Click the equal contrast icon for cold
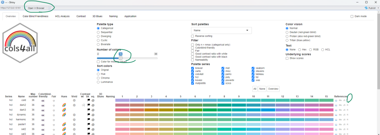380x135 pixels. (x=93, y=100)
